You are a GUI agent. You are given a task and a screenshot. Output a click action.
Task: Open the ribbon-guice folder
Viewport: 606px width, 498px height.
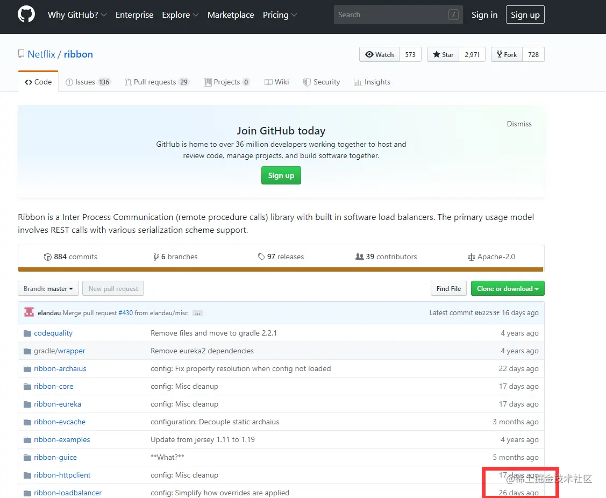[x=55, y=458]
